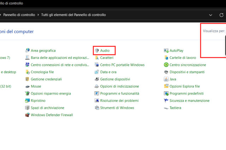226x150 pixels.
Task: Click the Programmi e funzionalità icon
Action: pos(97,94)
